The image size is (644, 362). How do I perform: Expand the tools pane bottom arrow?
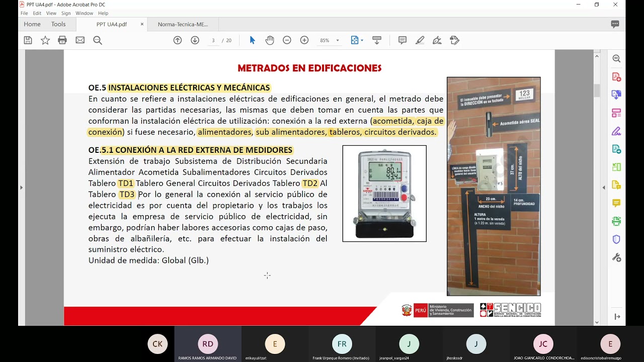pyautogui.click(x=617, y=317)
